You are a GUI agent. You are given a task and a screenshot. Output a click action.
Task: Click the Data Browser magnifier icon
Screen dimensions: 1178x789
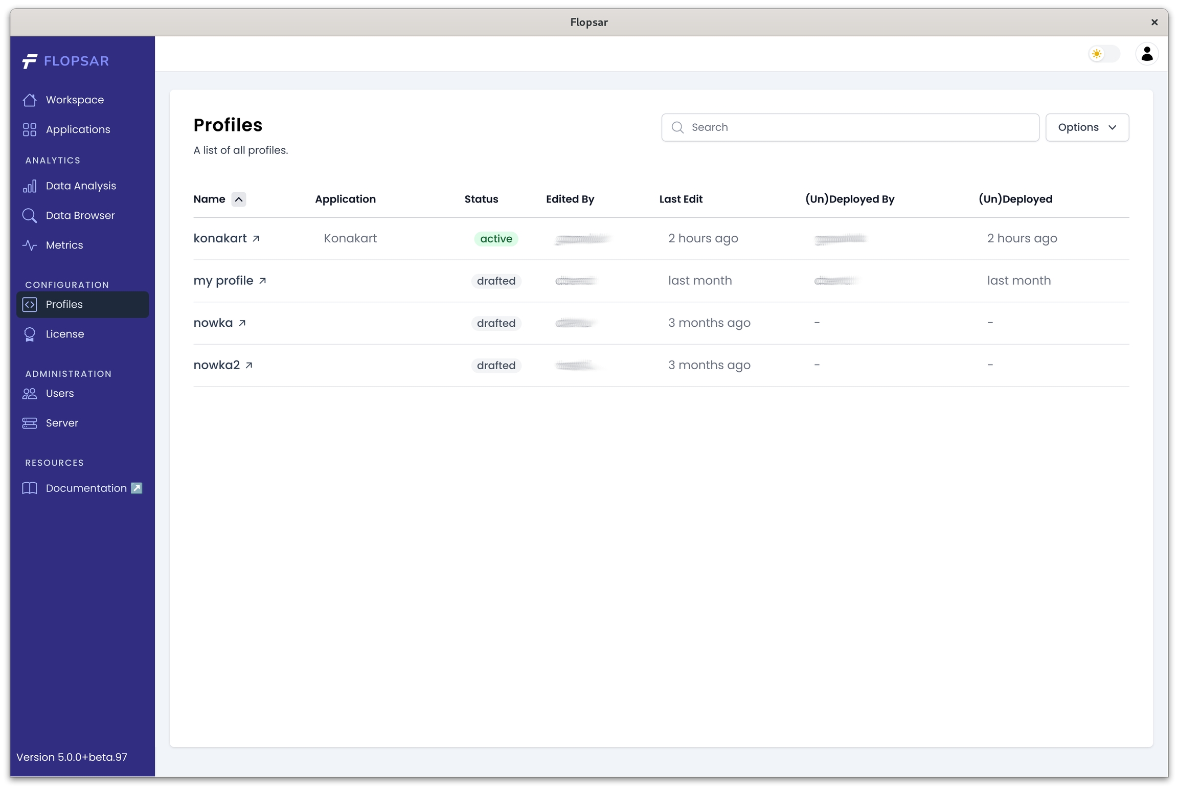[x=30, y=215]
